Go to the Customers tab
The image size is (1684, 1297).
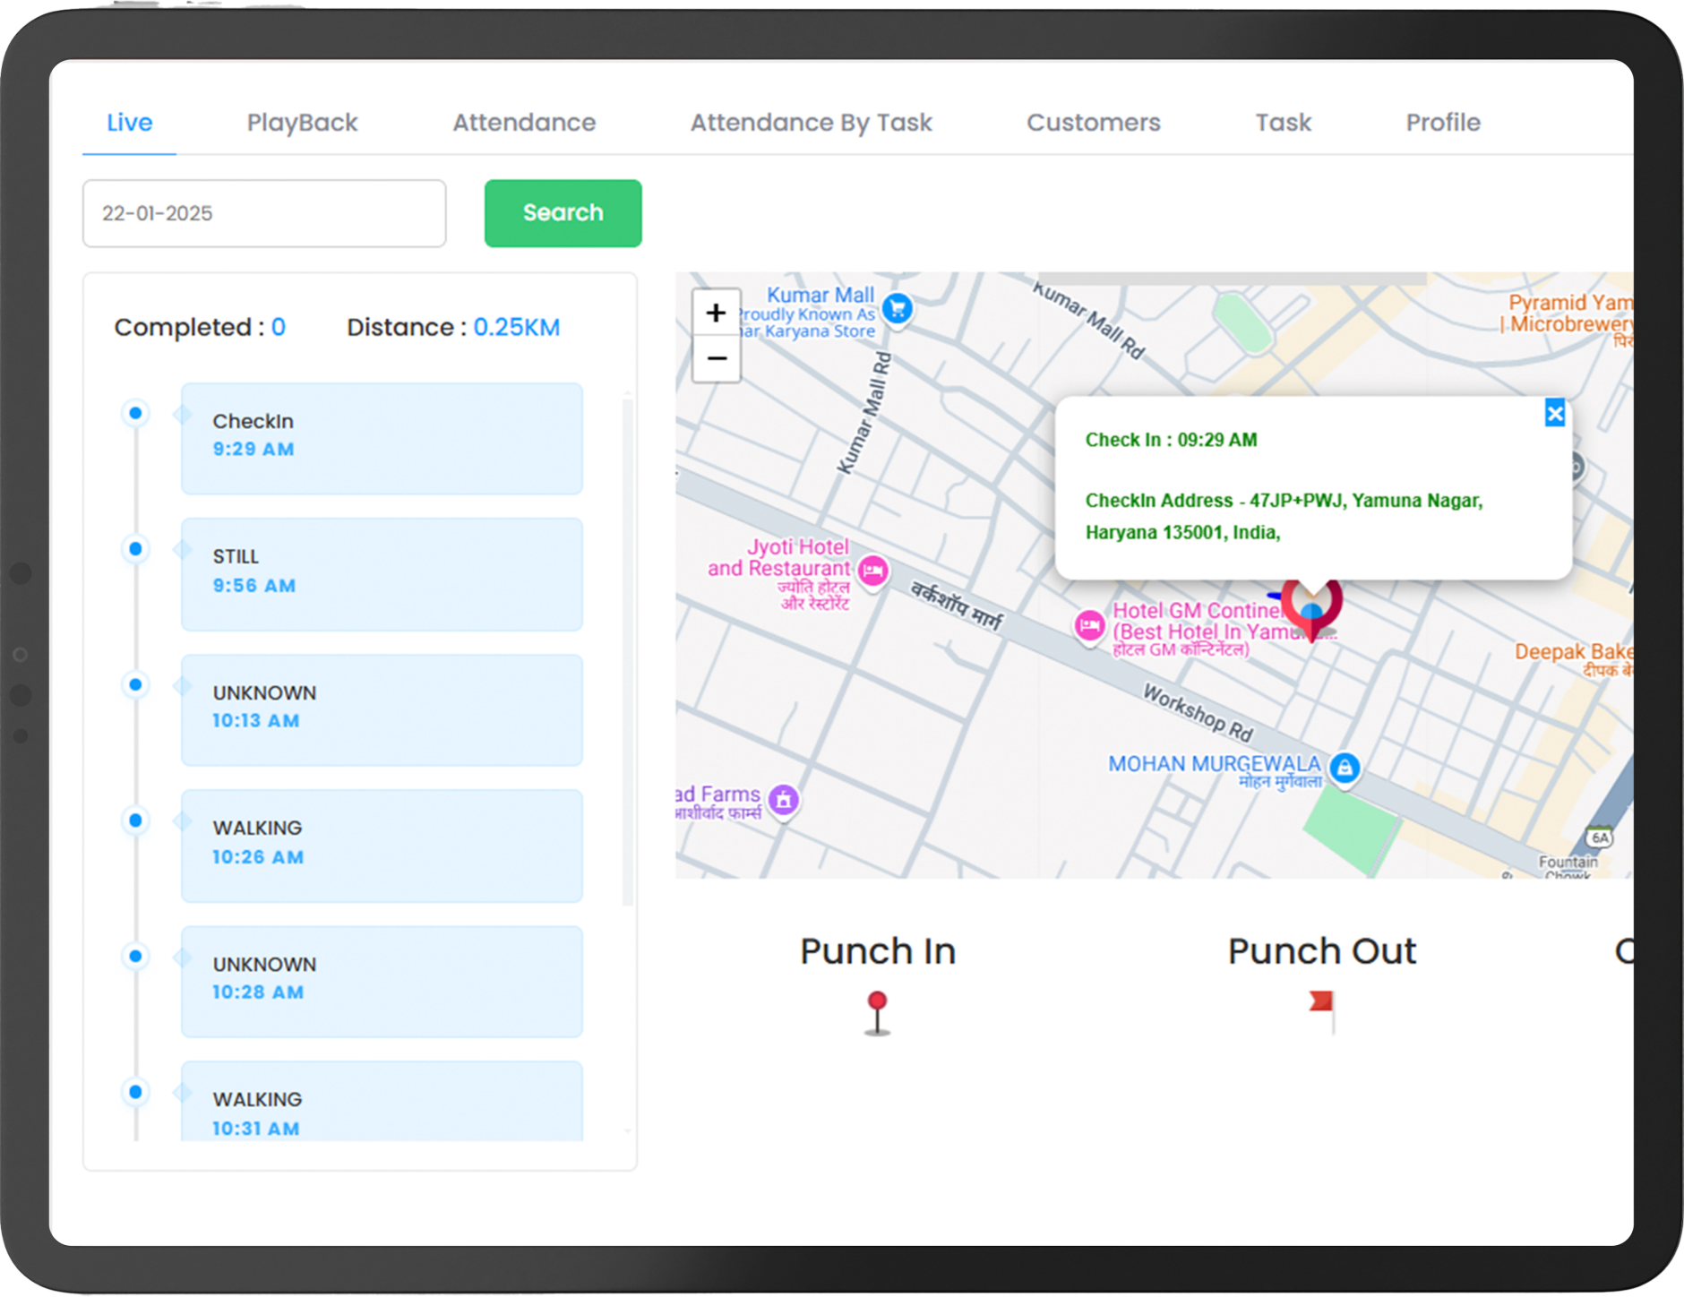point(1093,122)
